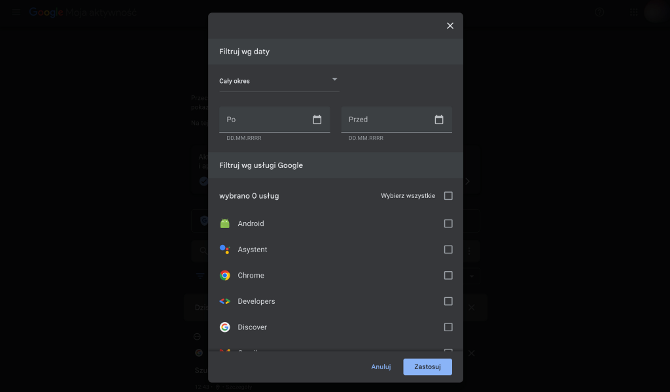
Task: Check the Wybierz wszystkie checkbox
Action: point(448,196)
